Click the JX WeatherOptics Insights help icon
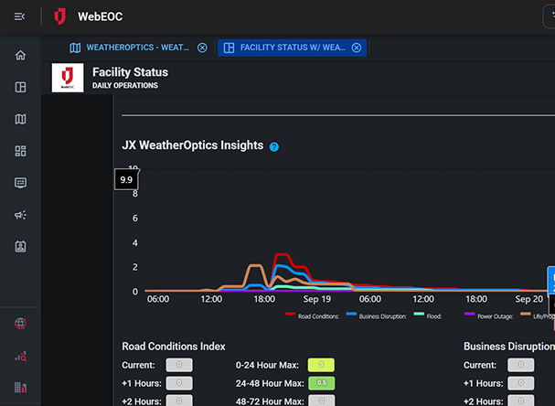Viewport: 555px width, 406px height. (274, 146)
